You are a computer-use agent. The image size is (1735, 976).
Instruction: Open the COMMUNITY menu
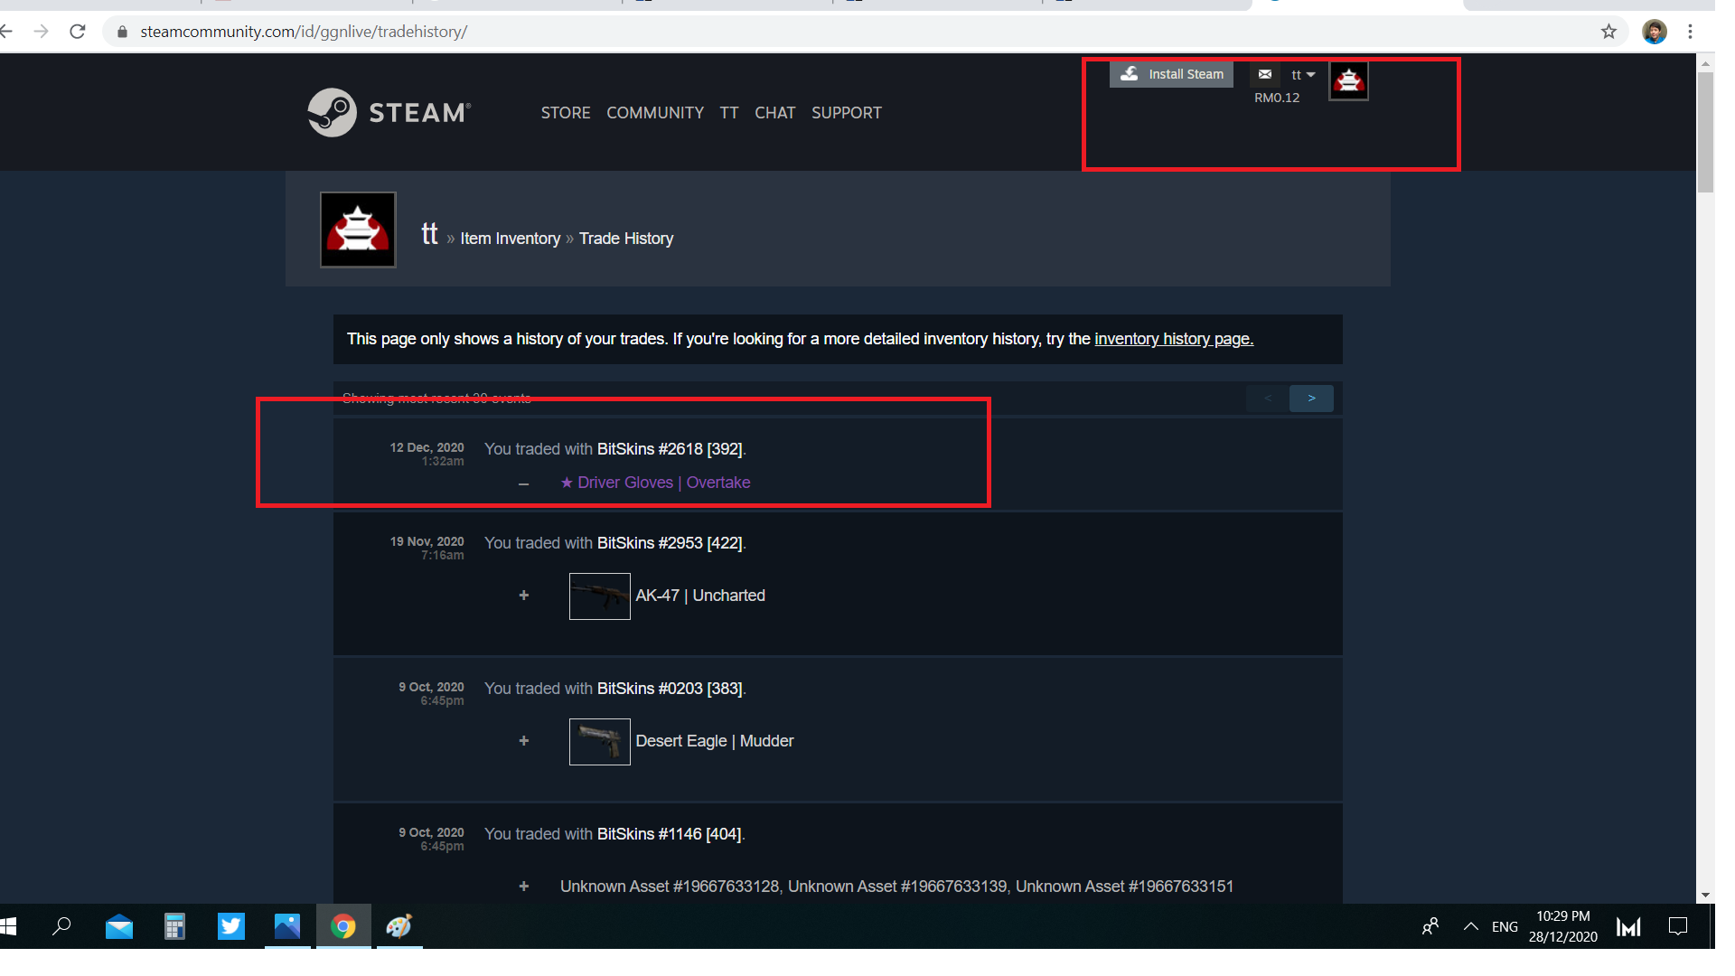(x=655, y=113)
